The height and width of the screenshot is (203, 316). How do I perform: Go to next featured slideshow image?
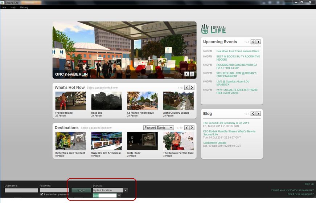(192, 74)
